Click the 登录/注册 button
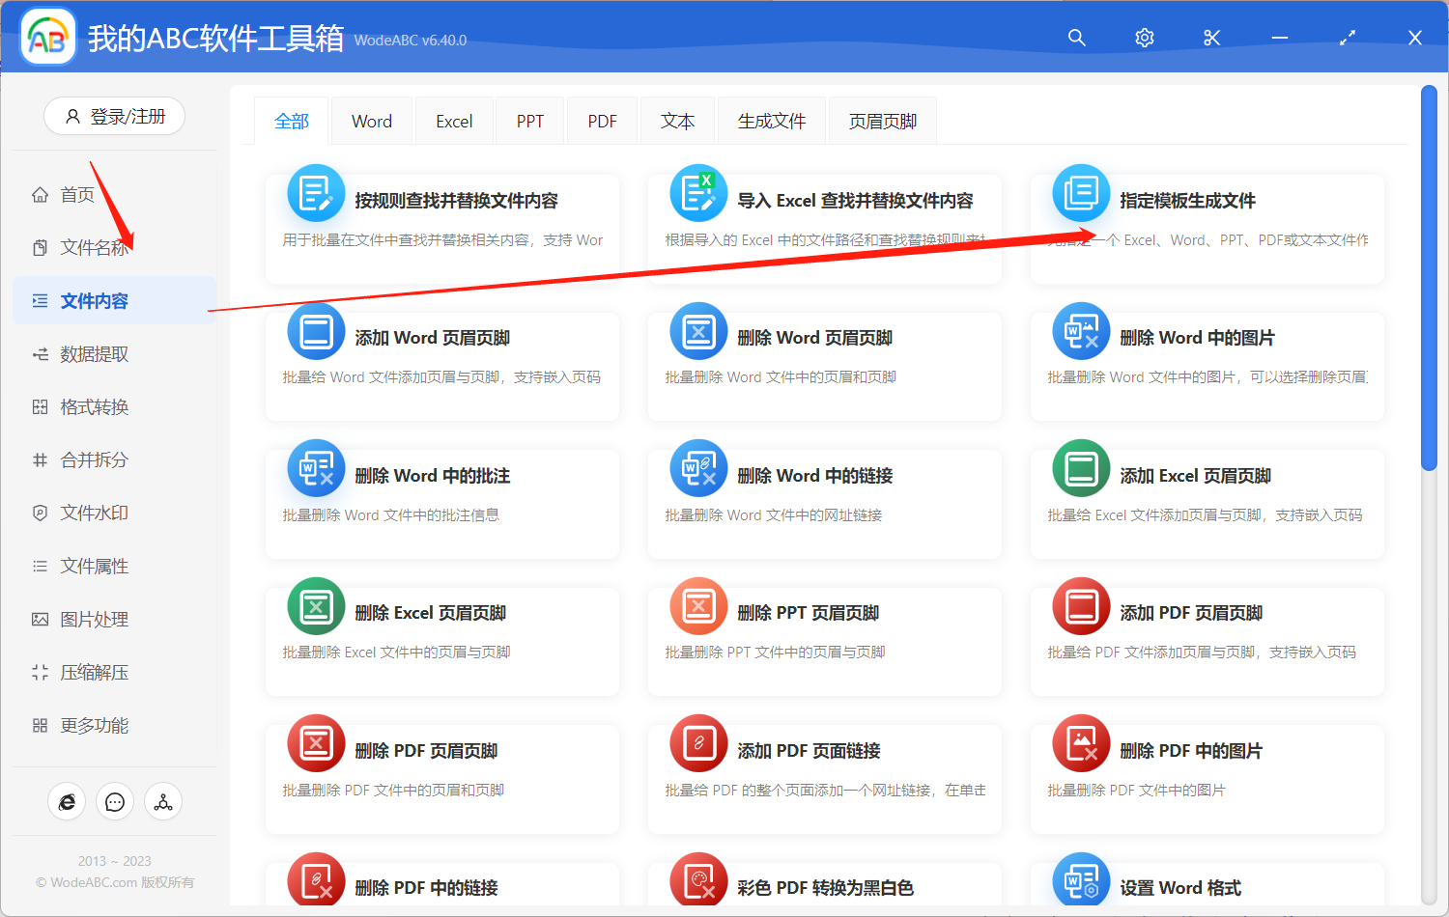1449x917 pixels. coord(114,116)
